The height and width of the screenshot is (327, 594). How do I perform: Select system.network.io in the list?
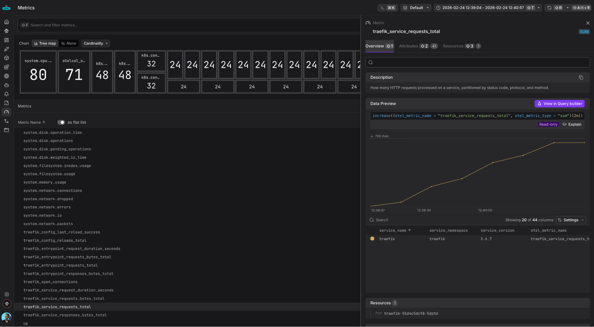click(42, 215)
